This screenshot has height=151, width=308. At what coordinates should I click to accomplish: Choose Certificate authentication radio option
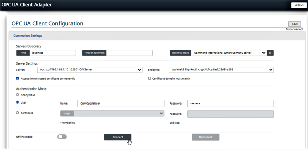pos(18,113)
